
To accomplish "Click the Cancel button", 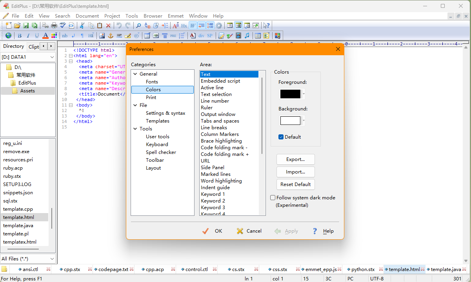I will point(249,231).
